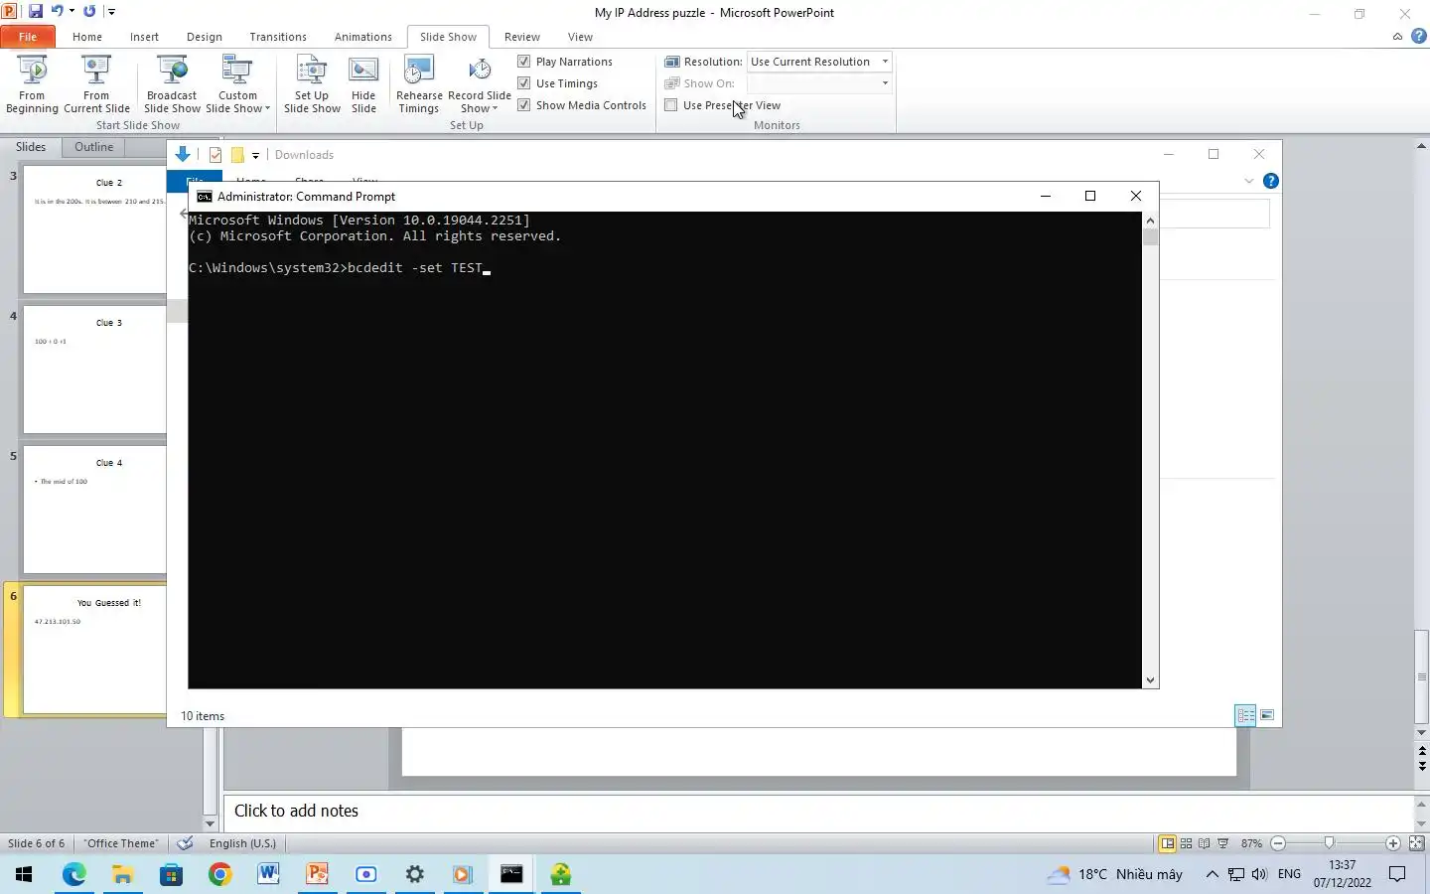Switch Downloads to Large Icons view

[1267, 715]
